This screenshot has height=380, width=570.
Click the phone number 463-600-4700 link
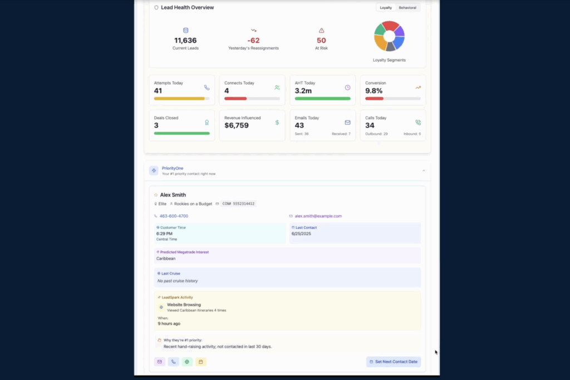(174, 216)
